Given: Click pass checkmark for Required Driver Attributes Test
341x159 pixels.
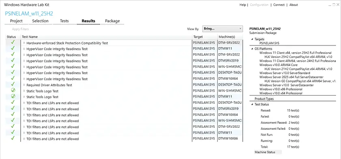Looking at the screenshot, I should click(13, 84).
